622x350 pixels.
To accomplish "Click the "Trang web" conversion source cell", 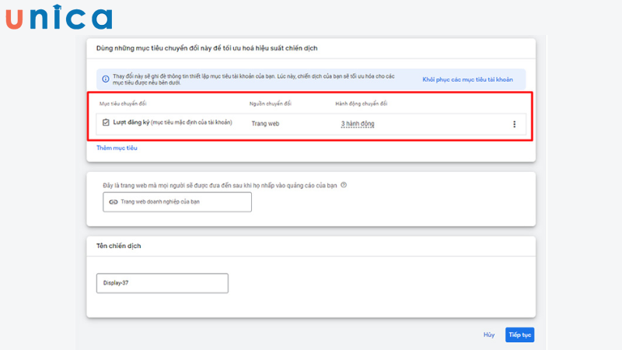I will click(265, 124).
